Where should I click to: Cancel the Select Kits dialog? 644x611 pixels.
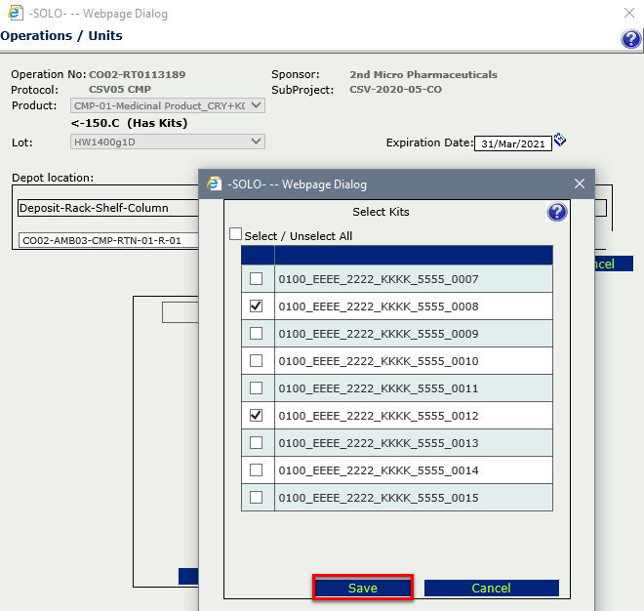coord(491,588)
